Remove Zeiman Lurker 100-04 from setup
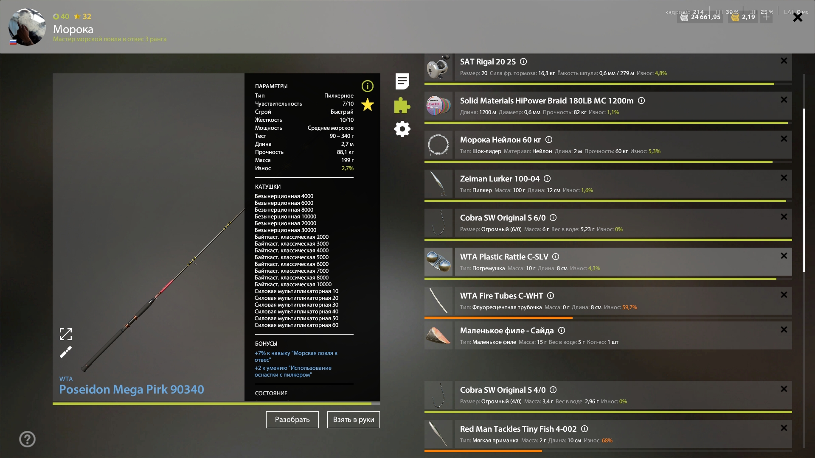 point(784,178)
